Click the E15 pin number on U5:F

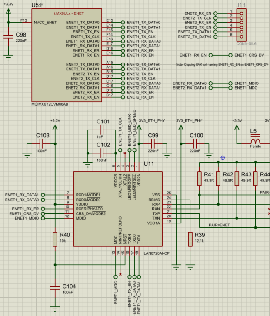(110, 20)
